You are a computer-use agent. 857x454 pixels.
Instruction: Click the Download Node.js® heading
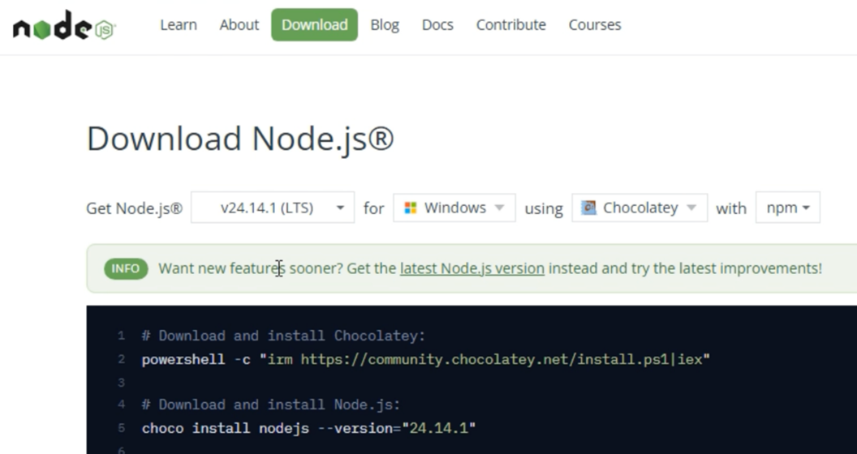(x=240, y=139)
